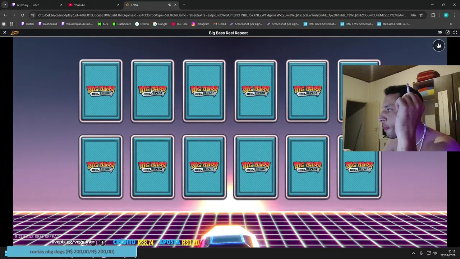Image resolution: width=460 pixels, height=259 pixels.
Task: Show hidden system tray icons chevron
Action: click(x=413, y=253)
